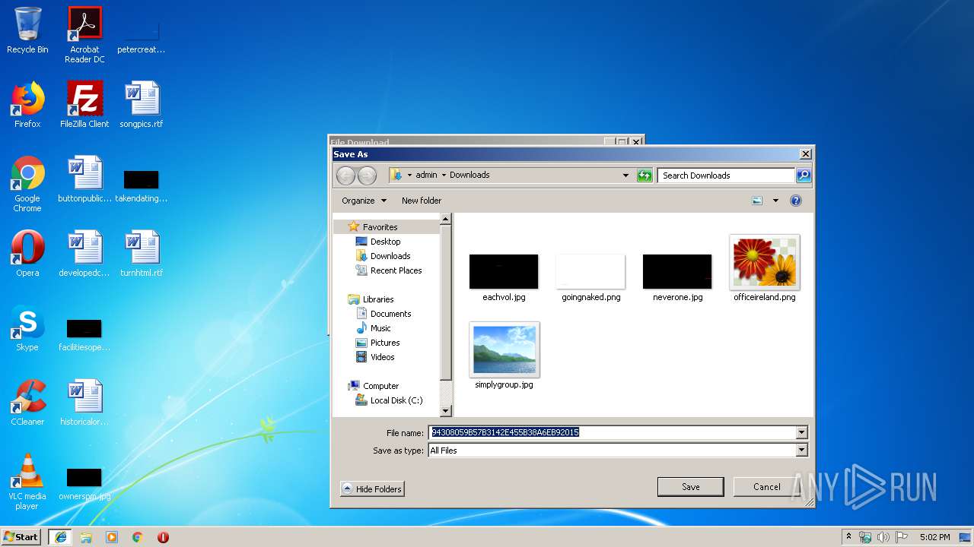Screen dimensions: 974x547
Task: Open the Recycle Bin desktop icon
Action: point(27,30)
